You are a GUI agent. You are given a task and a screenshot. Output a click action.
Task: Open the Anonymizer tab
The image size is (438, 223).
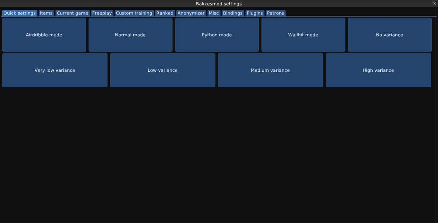191,13
